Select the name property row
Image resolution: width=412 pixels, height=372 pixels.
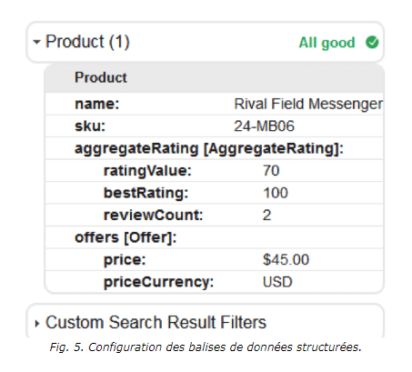(215, 104)
